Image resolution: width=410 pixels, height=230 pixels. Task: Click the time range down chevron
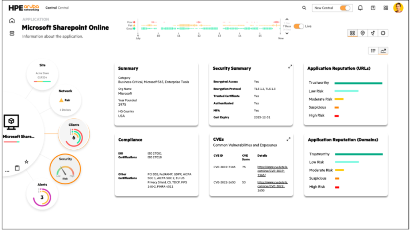tap(287, 34)
